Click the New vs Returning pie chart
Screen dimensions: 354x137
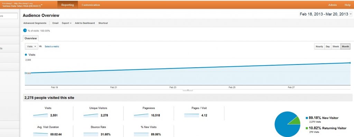pos(287,124)
